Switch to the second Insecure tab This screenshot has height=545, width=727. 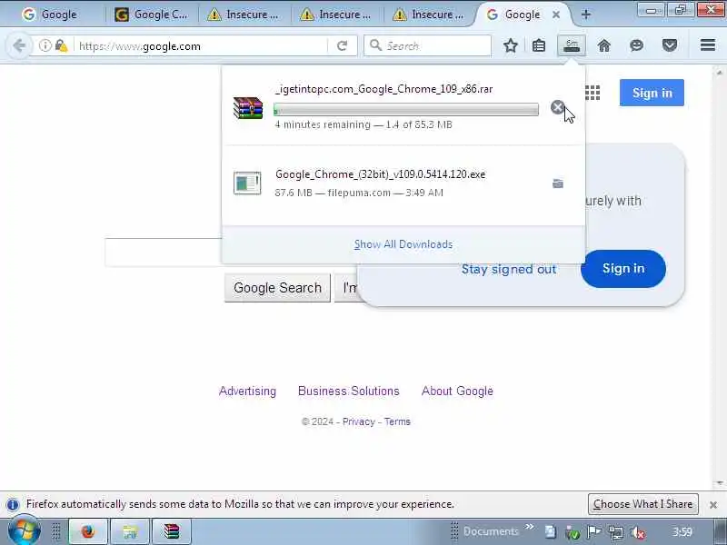point(336,15)
